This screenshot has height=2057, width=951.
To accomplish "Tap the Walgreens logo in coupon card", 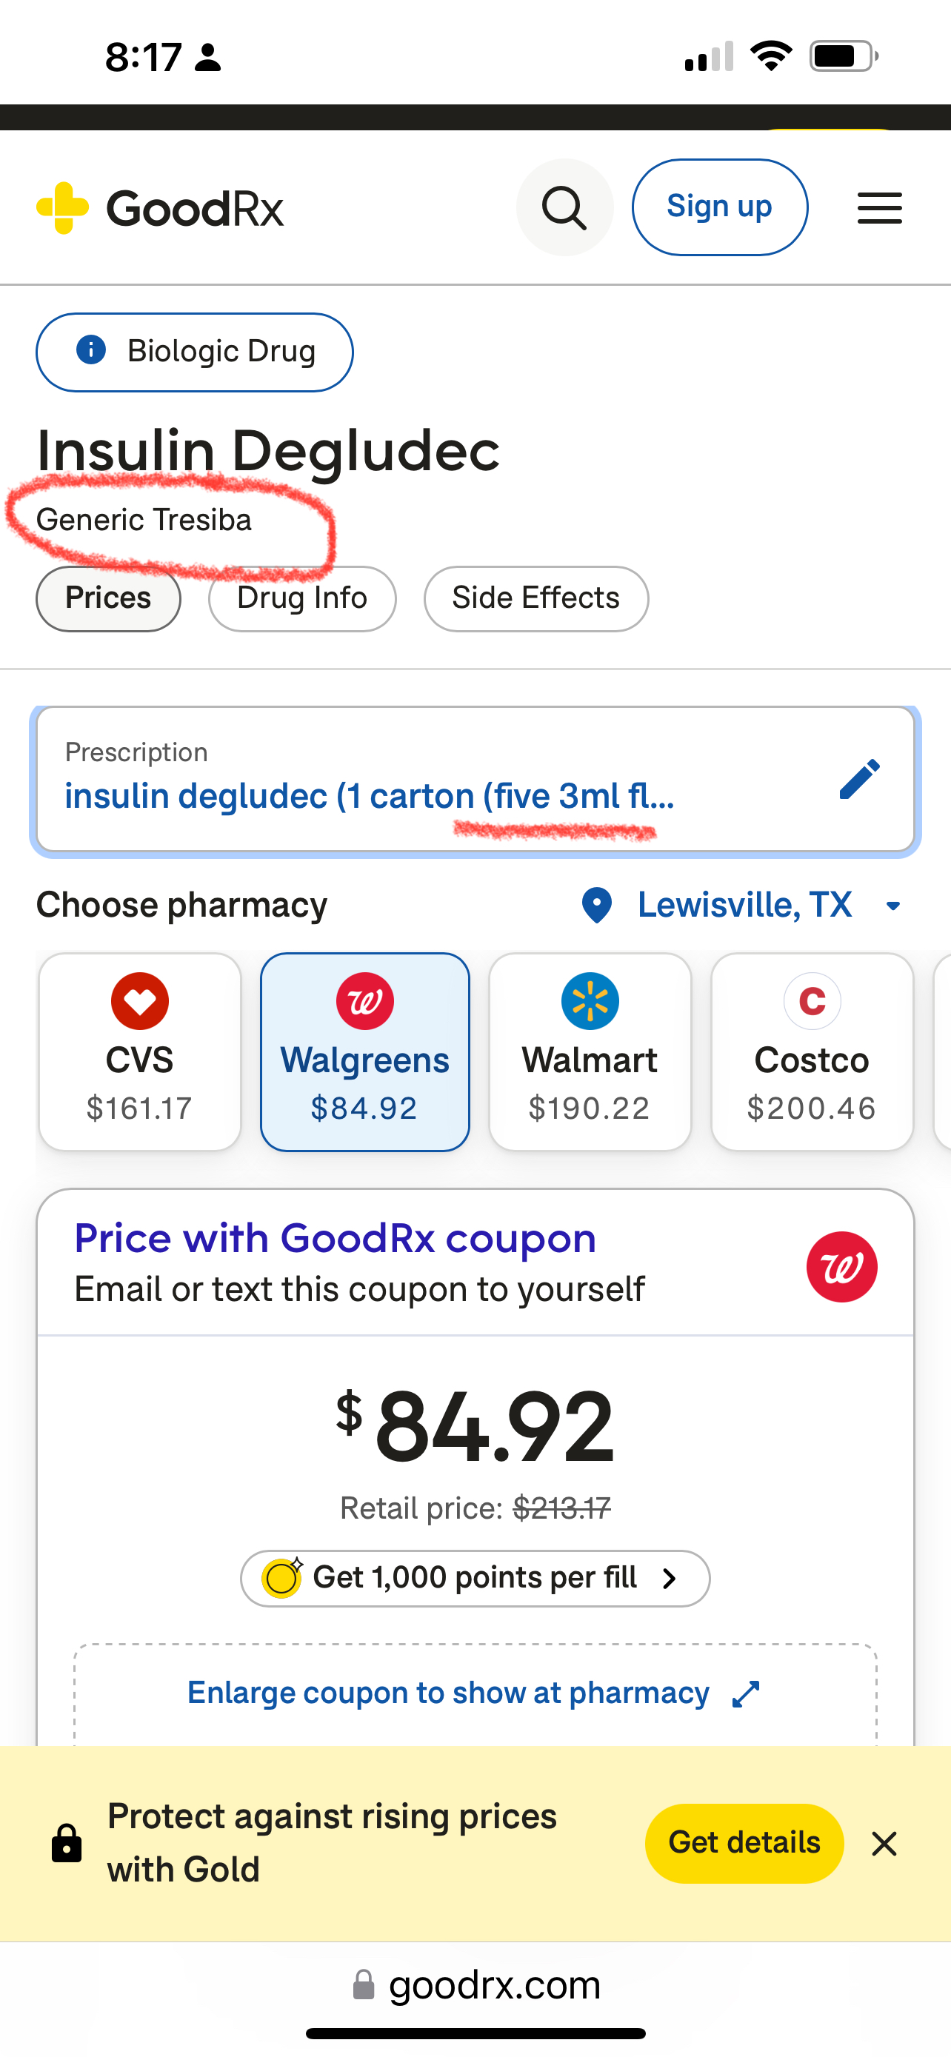I will click(x=841, y=1267).
